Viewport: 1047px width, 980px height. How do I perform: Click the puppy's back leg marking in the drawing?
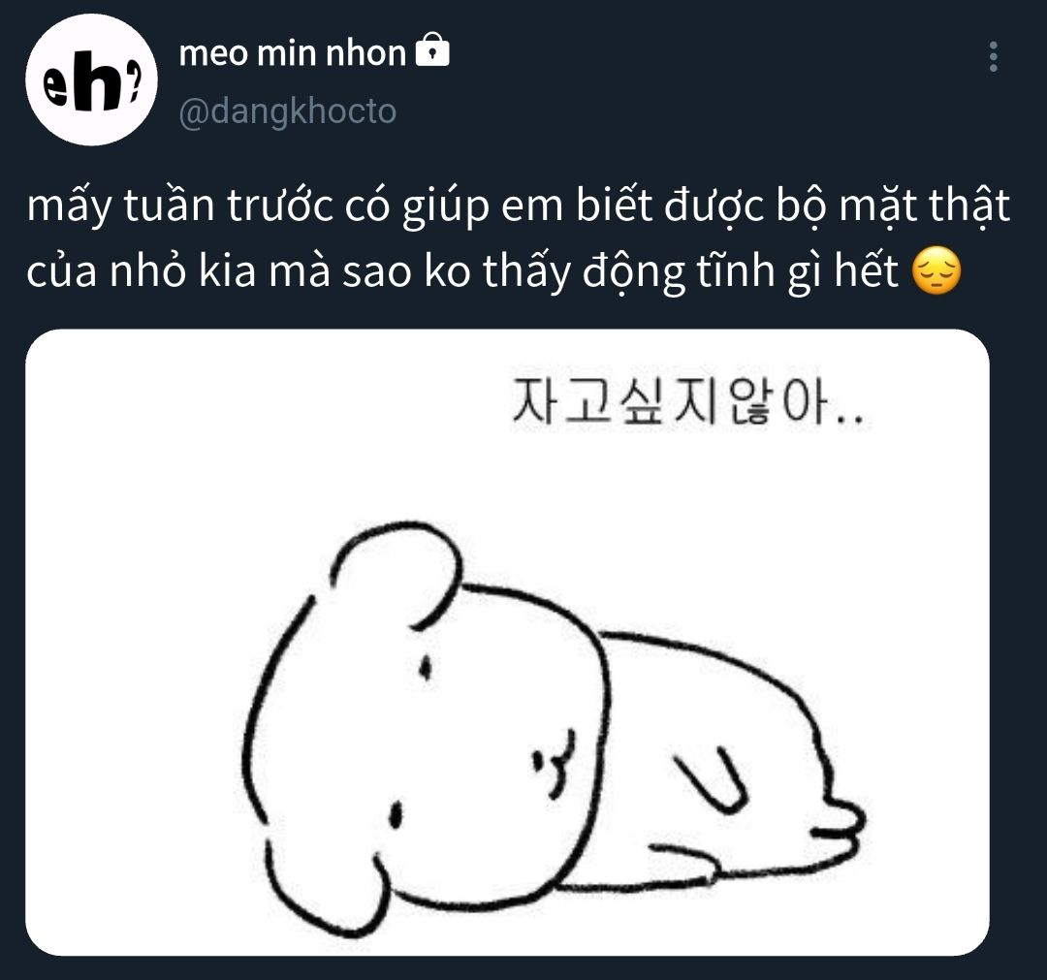click(711, 779)
